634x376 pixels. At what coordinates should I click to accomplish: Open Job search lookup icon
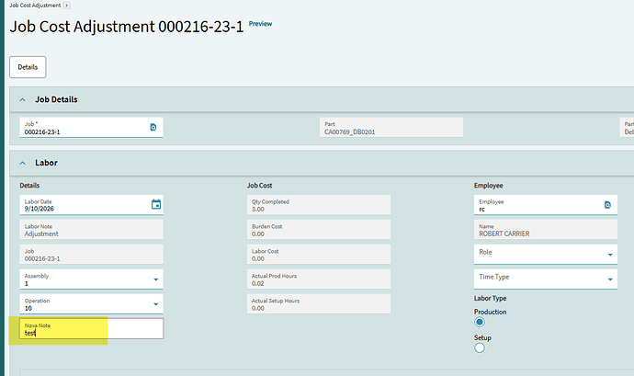(x=153, y=127)
